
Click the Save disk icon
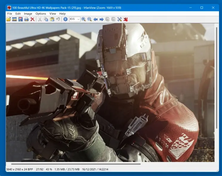click(x=21, y=19)
